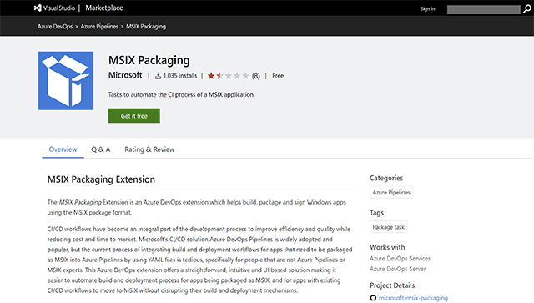The height and width of the screenshot is (303, 534).
Task: Click the Sign in link
Action: (x=428, y=9)
